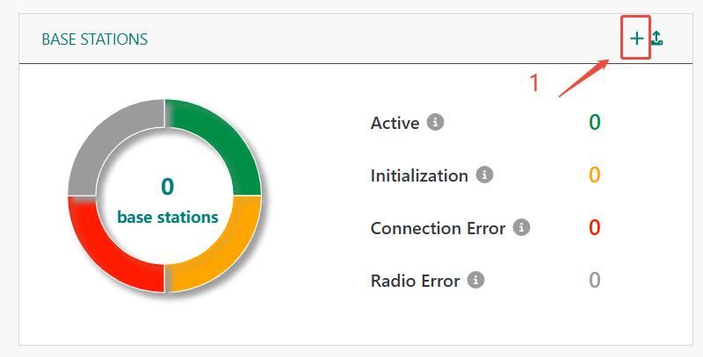Viewport: 703px width, 357px height.
Task: Click the gray Radio Error count
Action: point(595,281)
